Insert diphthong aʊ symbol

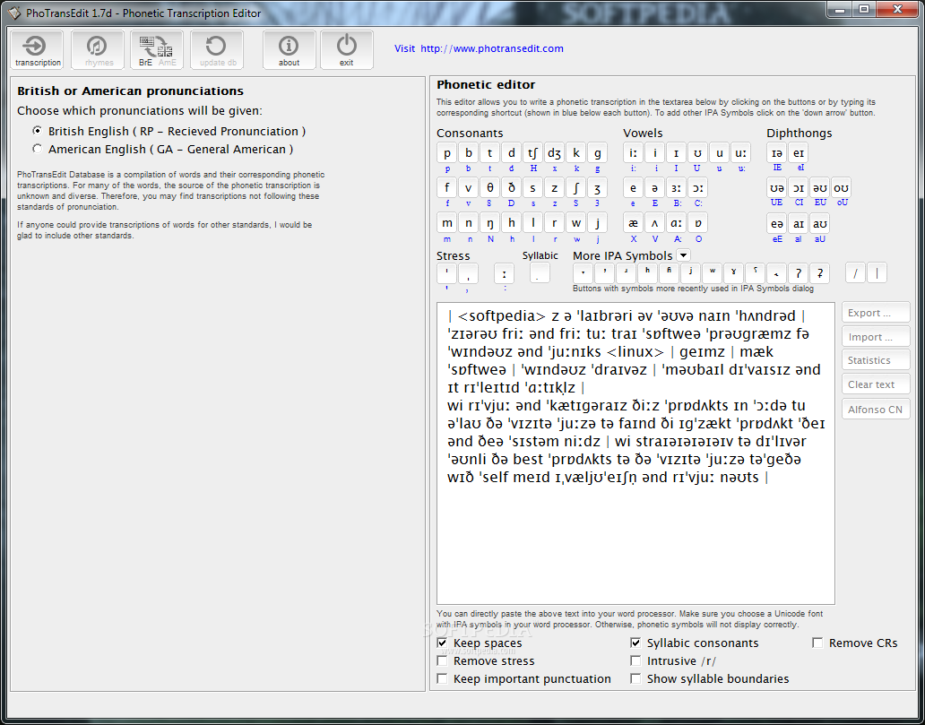pos(819,223)
